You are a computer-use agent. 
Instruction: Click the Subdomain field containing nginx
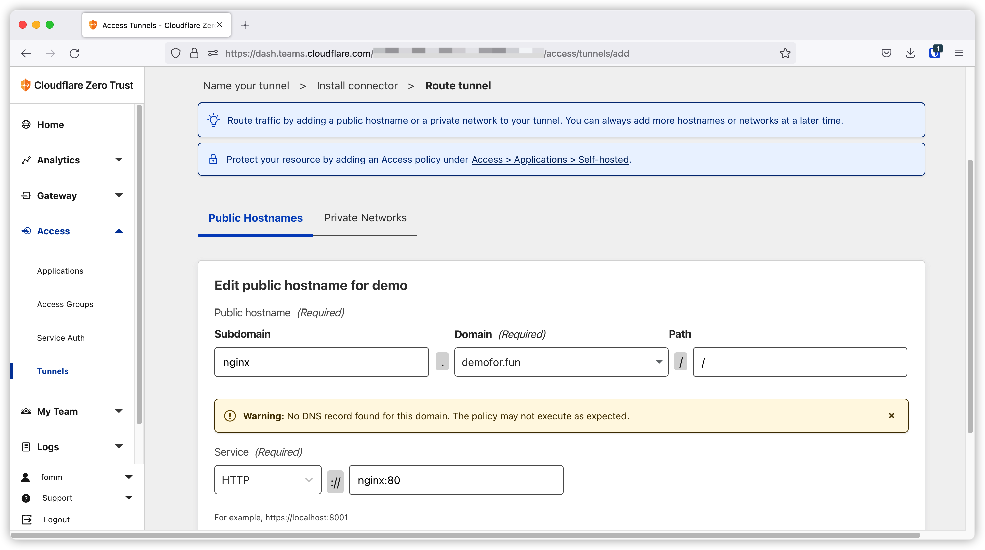pyautogui.click(x=321, y=362)
